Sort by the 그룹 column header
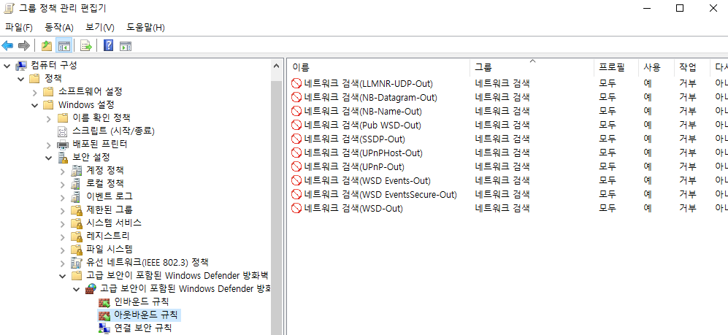The height and width of the screenshot is (335, 728). point(532,67)
